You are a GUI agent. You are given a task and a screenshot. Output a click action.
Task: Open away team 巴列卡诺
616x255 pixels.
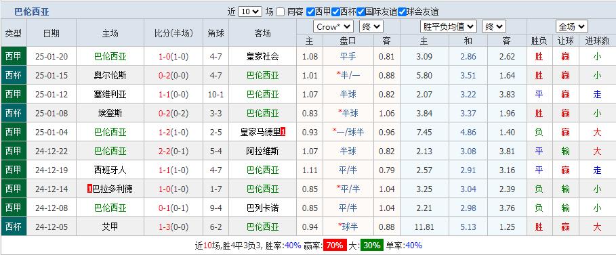(x=263, y=208)
